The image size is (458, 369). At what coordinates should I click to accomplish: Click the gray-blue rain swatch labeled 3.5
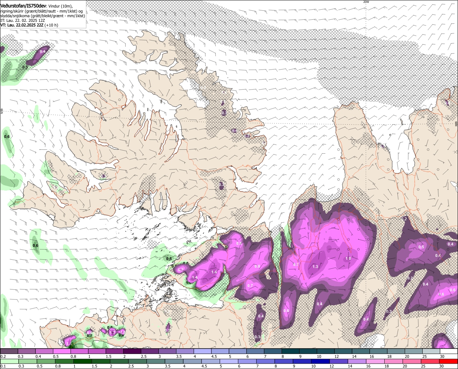coord(174,361)
